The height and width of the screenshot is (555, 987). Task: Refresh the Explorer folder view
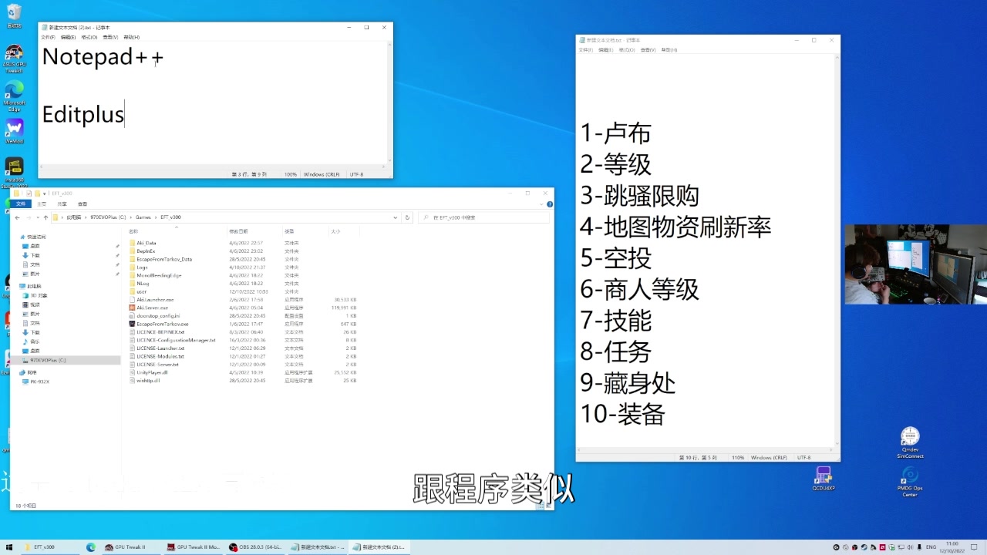pos(407,217)
